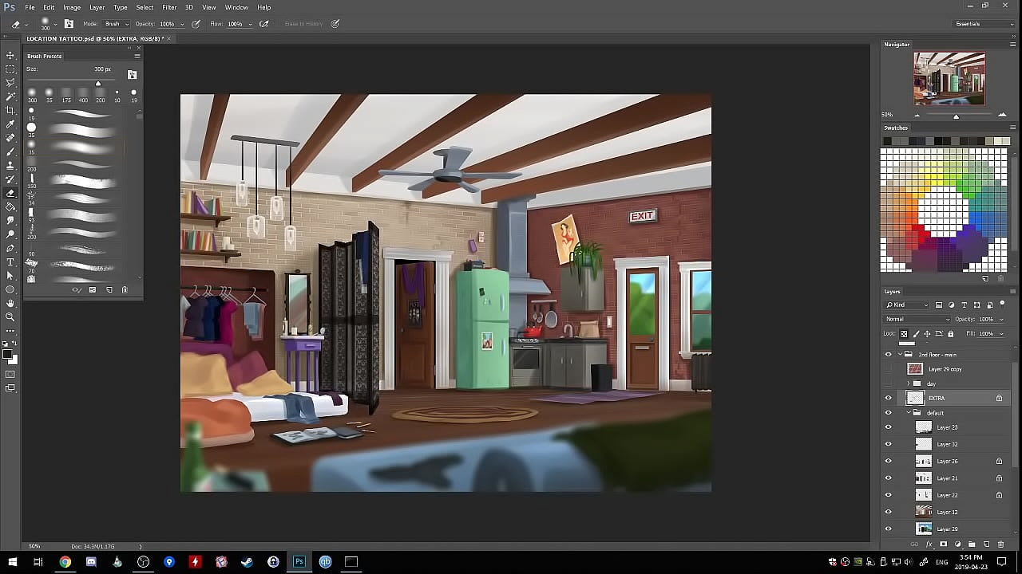
Task: Open the eraser Mode dropdown
Action: (x=115, y=24)
